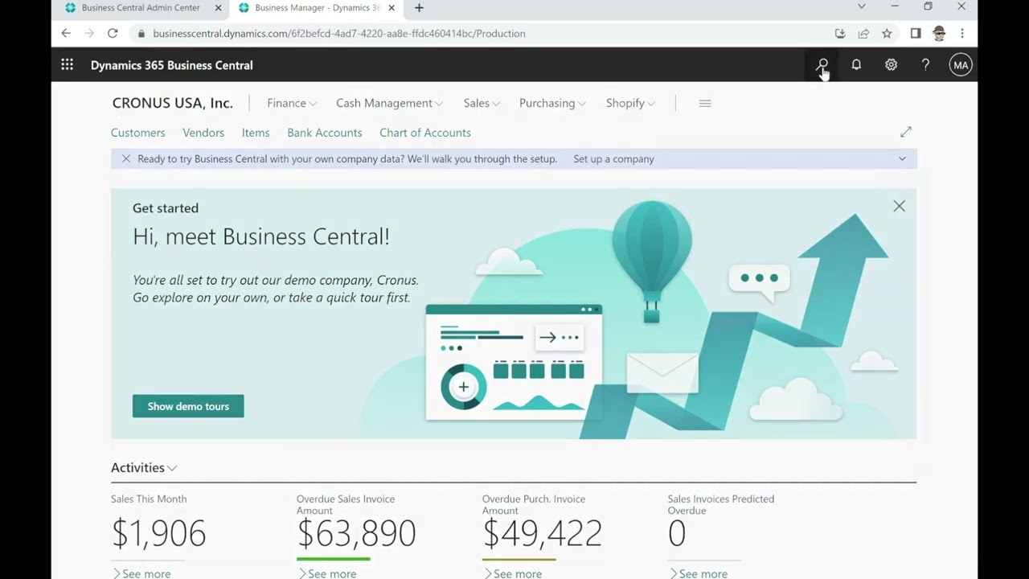Open the Items list
This screenshot has height=579, width=1029.
pyautogui.click(x=256, y=133)
